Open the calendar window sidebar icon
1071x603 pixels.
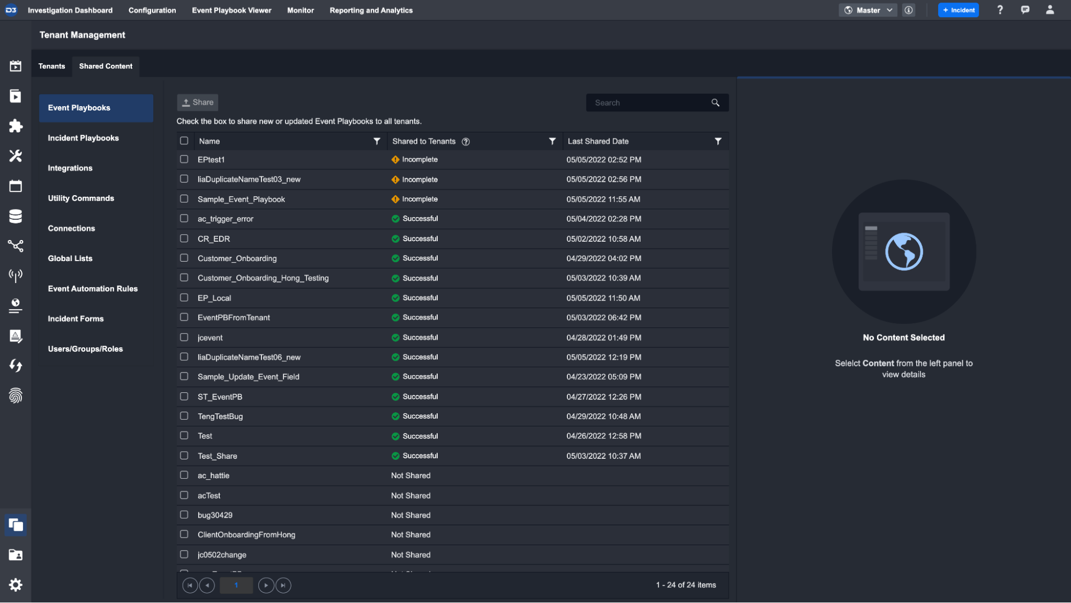pyautogui.click(x=16, y=186)
